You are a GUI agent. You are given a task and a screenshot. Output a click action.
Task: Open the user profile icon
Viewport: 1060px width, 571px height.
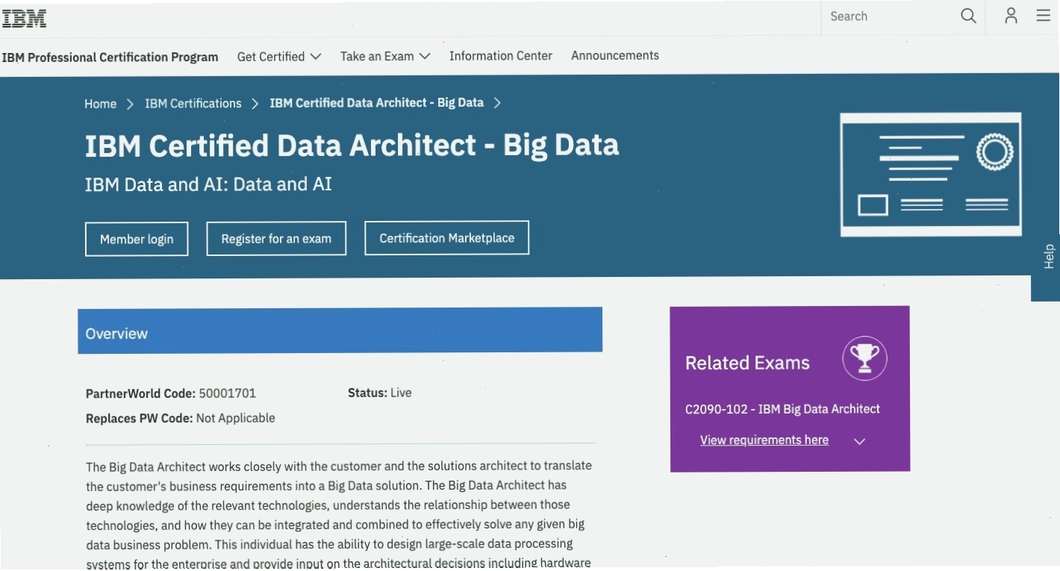point(1011,16)
